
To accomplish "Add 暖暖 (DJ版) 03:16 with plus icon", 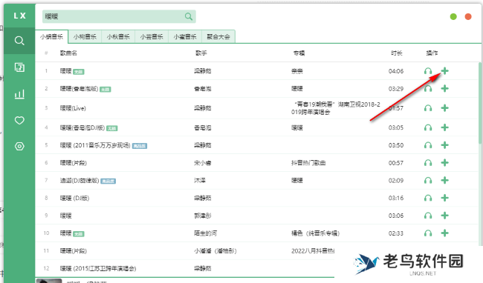I will coord(444,198).
